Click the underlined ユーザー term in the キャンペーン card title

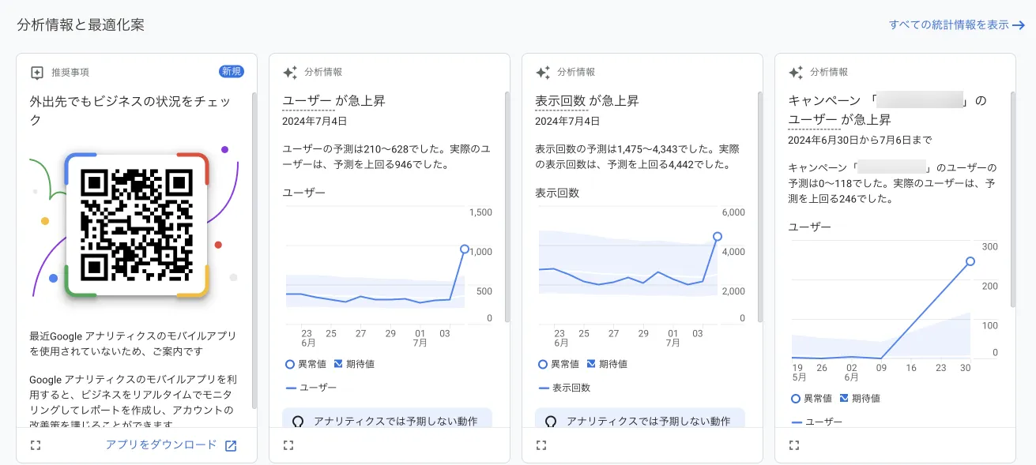coord(813,120)
